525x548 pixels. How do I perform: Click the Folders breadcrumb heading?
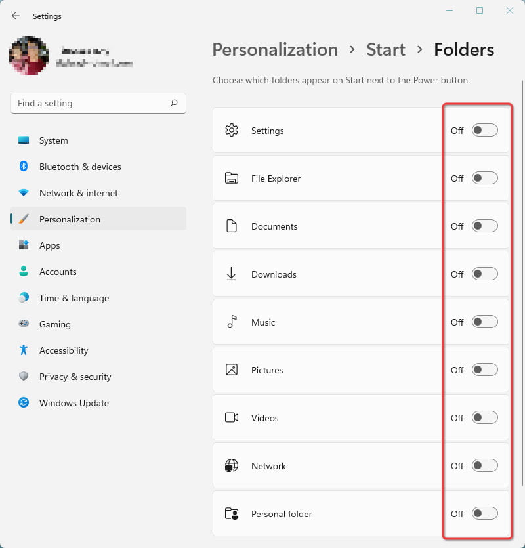pos(464,49)
